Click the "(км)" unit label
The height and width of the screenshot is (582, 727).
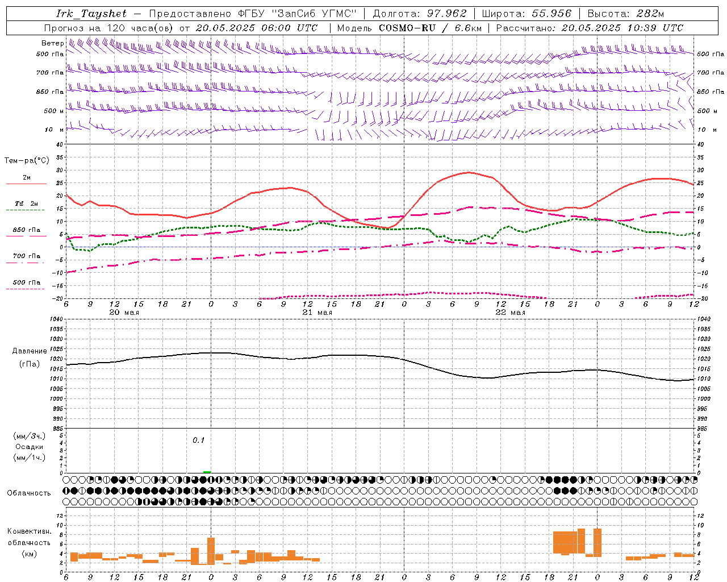pyautogui.click(x=29, y=554)
